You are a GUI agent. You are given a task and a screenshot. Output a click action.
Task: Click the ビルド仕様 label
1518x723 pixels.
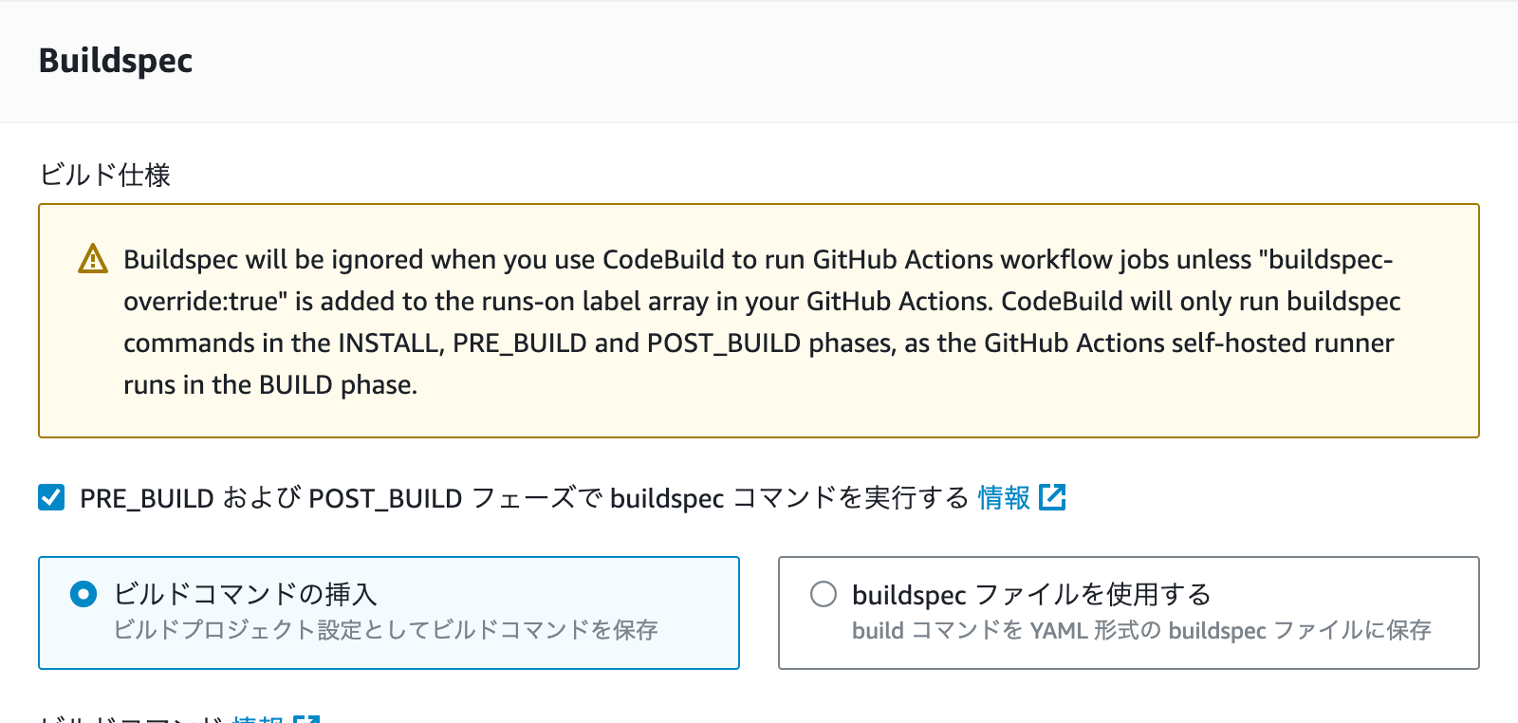(x=105, y=176)
